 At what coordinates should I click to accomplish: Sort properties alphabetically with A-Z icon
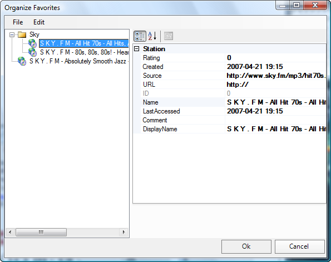point(152,36)
